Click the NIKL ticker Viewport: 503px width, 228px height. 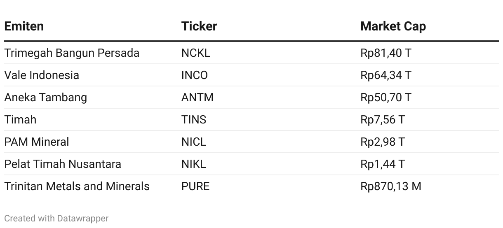tap(194, 164)
